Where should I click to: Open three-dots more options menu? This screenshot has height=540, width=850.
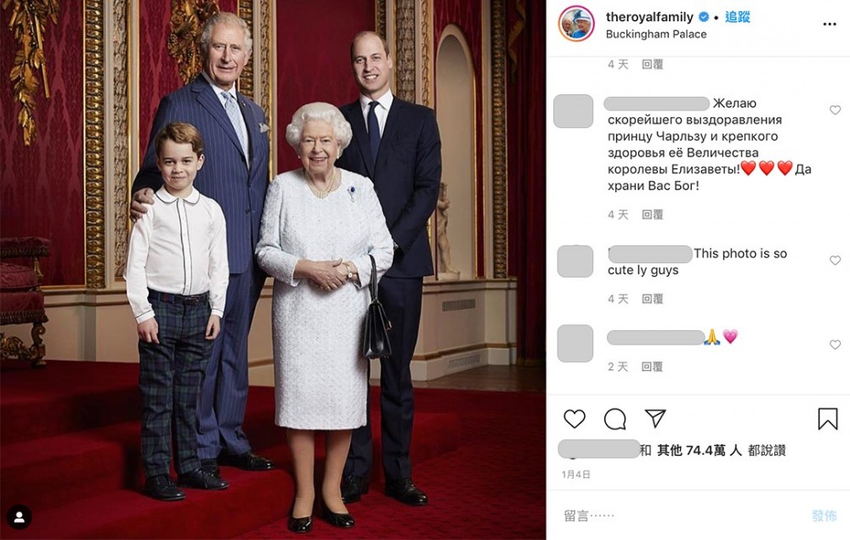coord(829,25)
